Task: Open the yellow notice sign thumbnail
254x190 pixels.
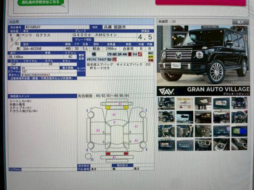Action: tap(184, 103)
